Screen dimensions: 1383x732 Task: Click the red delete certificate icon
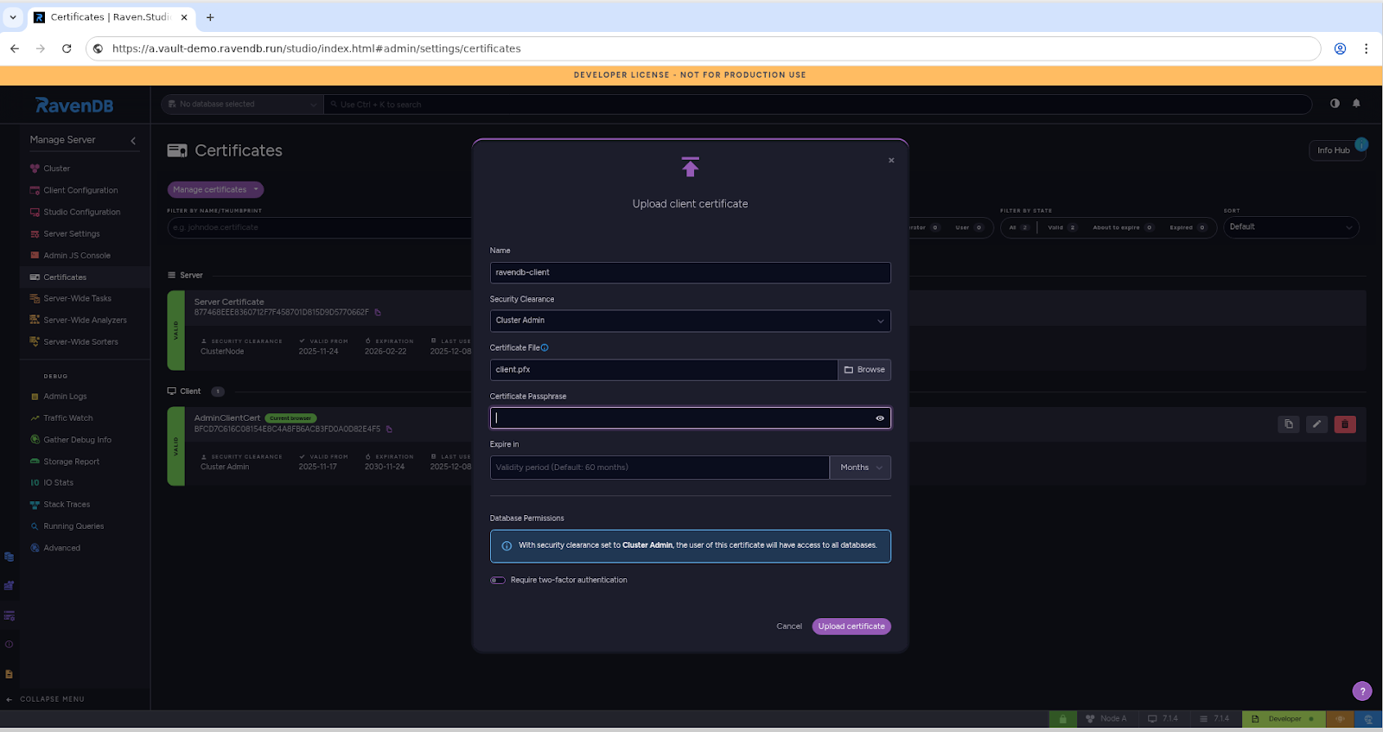click(1344, 424)
